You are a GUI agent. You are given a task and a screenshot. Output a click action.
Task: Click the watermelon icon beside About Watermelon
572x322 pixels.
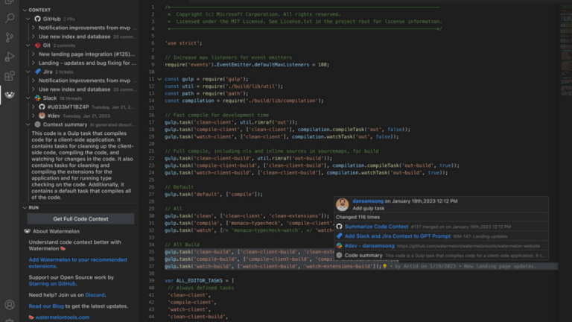(28, 231)
